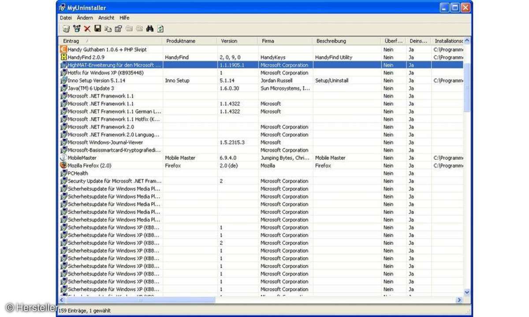Click the Security Update für Microsoft .NET icon
The image size is (529, 317).
[63, 181]
